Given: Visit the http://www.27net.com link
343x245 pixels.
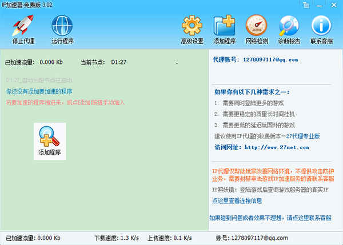Looking at the screenshot, I should pos(277,147).
